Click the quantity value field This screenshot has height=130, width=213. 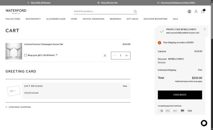pos(121,55)
